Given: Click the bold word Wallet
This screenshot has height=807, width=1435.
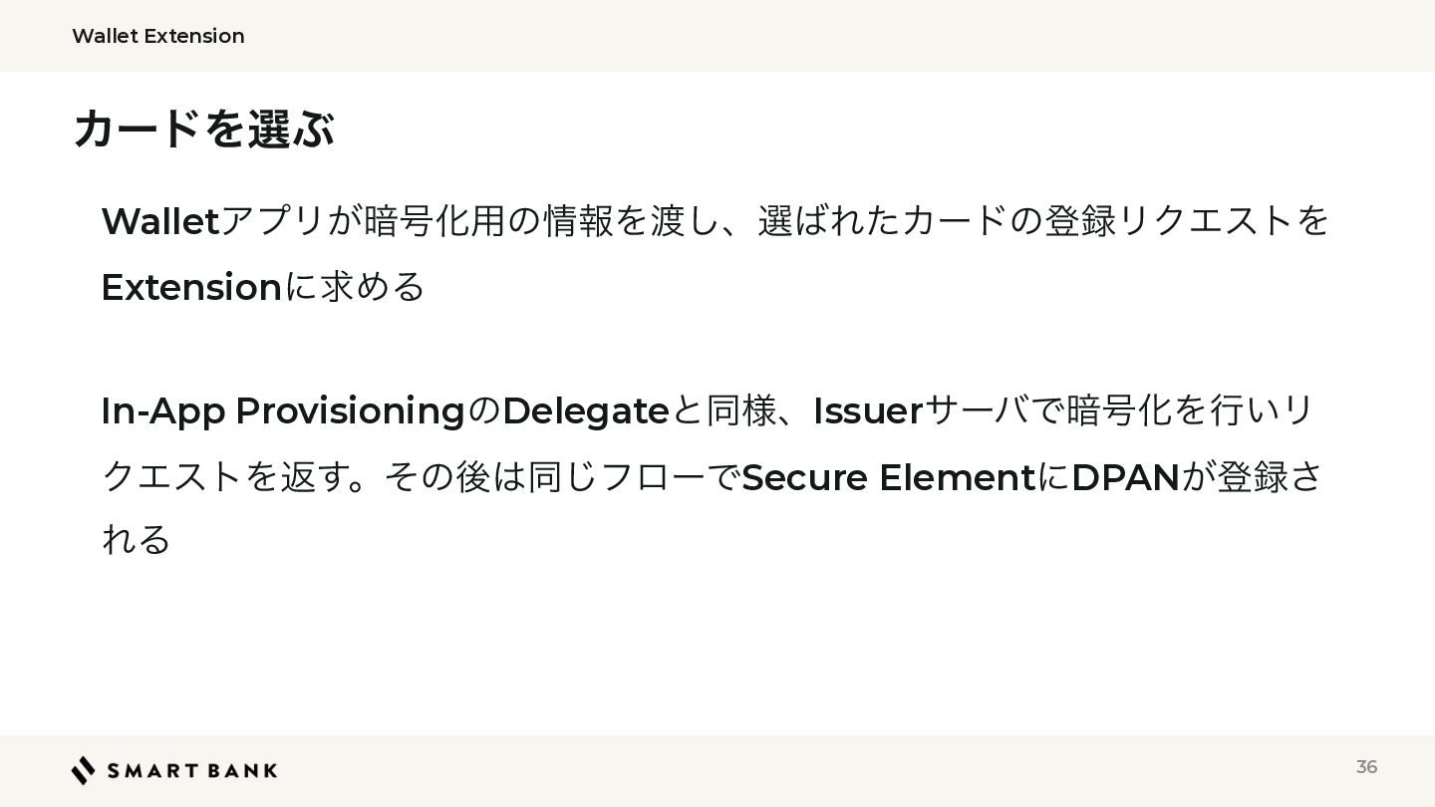Looking at the screenshot, I should 160,221.
